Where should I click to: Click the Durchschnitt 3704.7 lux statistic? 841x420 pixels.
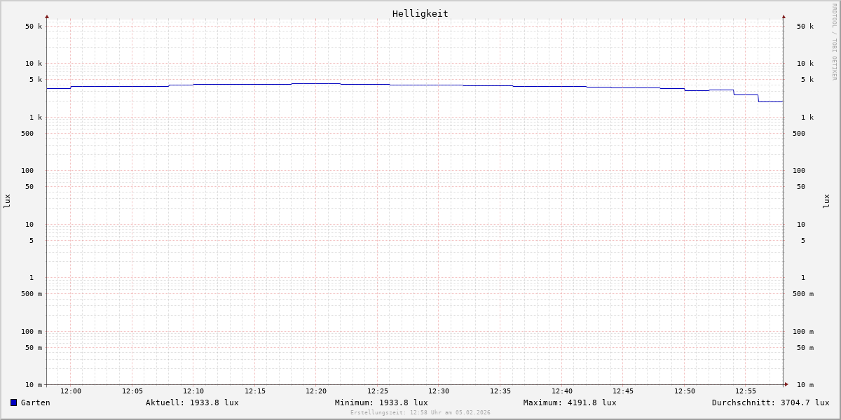click(770, 402)
